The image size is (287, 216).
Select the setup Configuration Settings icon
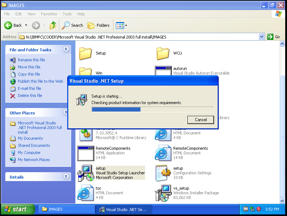point(163,173)
